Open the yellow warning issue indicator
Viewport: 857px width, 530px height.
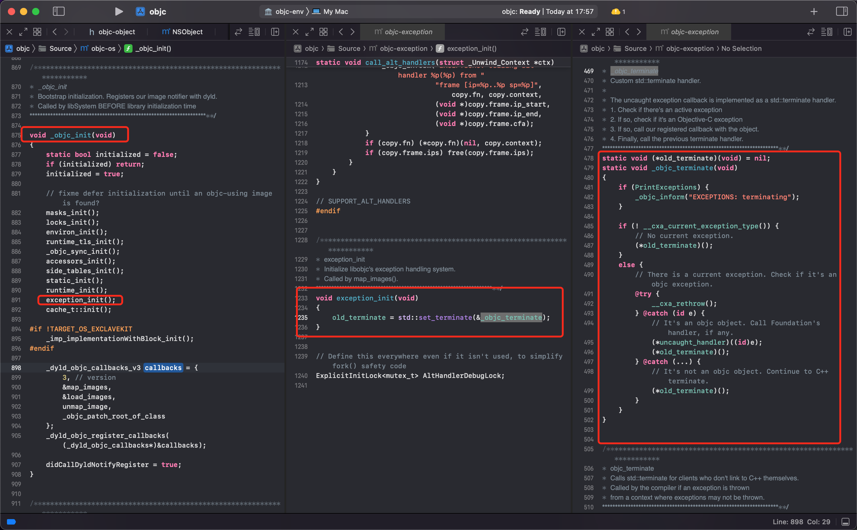(618, 12)
